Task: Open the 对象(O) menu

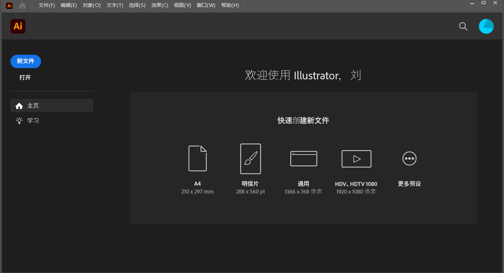Action: [92, 5]
